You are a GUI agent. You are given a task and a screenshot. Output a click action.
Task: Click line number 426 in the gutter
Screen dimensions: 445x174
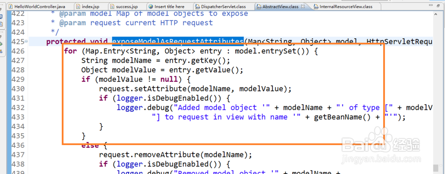click(x=18, y=51)
